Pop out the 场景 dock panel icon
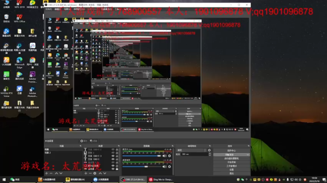 [x=81, y=146]
